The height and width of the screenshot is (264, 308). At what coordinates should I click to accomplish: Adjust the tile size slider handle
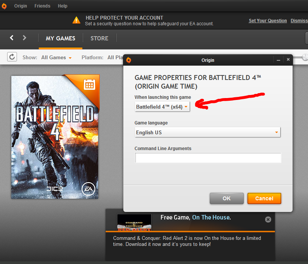(x=305, y=57)
